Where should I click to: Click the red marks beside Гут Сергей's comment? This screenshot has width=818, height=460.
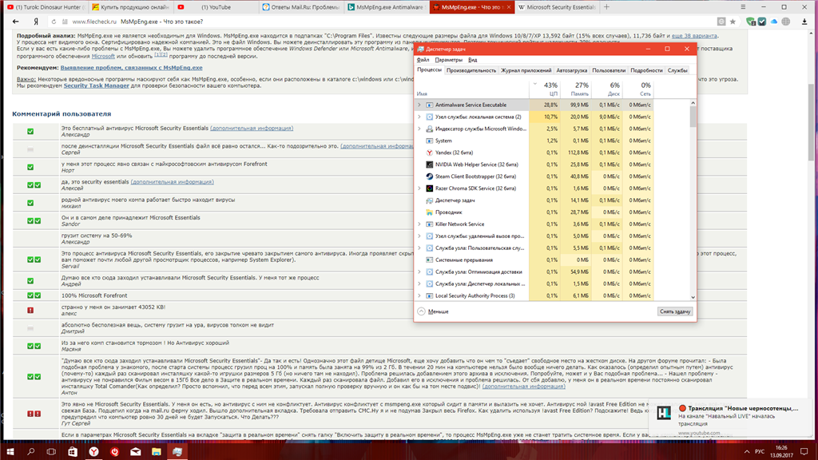tap(34, 414)
